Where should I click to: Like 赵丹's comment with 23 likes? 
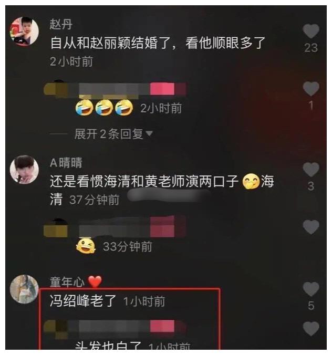coord(311,31)
